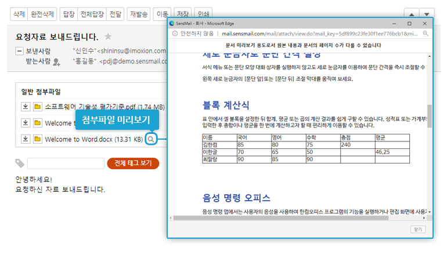Screen dimensions: 447x255
Task: Click folder icon beside 소프트웨어 기술성 평가기준.pdf
Action: point(37,107)
